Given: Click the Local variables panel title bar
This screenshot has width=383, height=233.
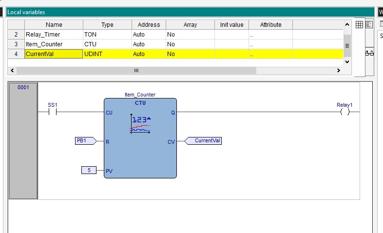Looking at the screenshot, I should tap(190, 12).
